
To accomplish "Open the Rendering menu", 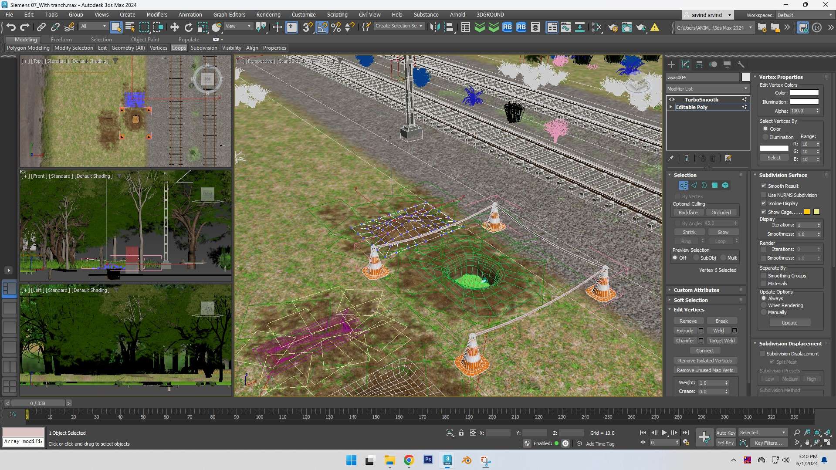I will pyautogui.click(x=268, y=14).
